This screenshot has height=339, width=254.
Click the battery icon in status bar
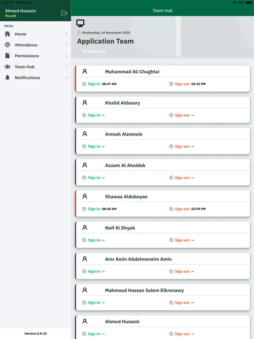tap(249, 3)
